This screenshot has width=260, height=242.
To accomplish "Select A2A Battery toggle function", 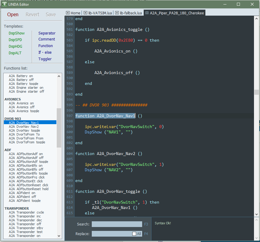I will [x=24, y=84].
